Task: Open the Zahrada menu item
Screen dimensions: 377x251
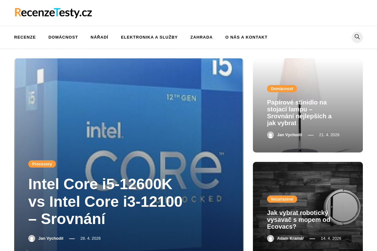Action: (201, 37)
